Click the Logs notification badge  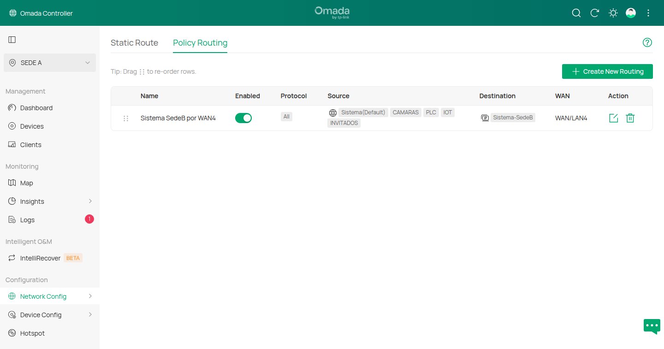(89, 219)
